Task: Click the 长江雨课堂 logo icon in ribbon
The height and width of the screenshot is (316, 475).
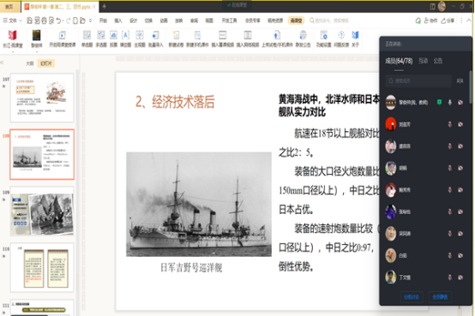Action: tap(12, 35)
